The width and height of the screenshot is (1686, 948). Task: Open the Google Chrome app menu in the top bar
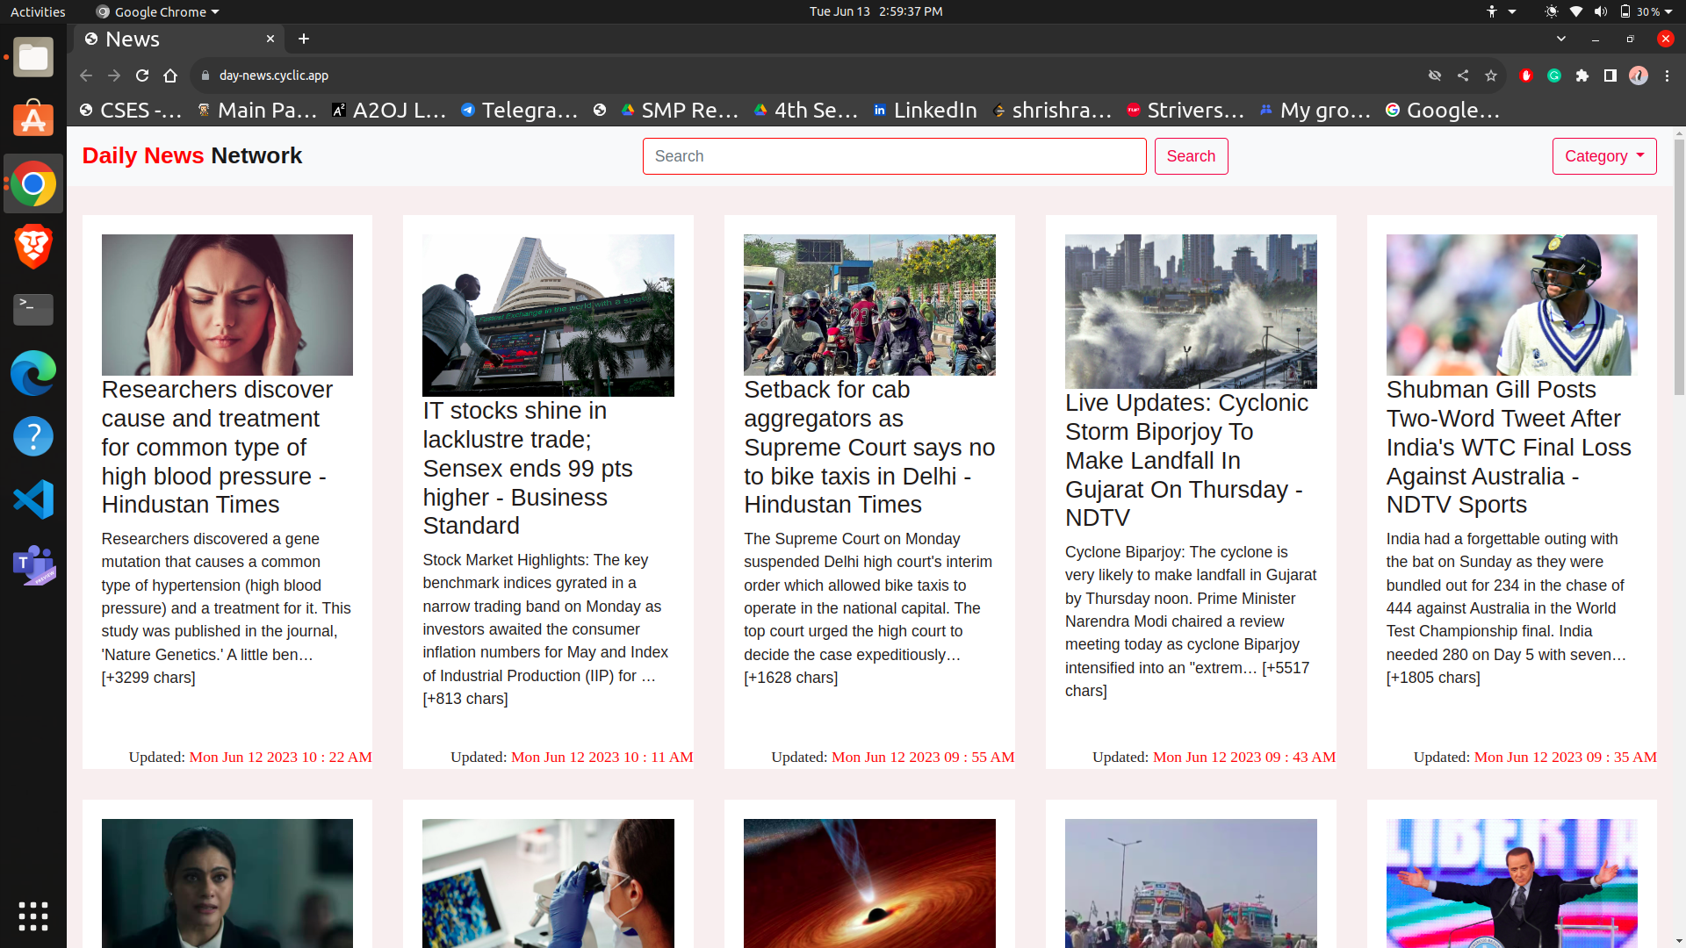tap(158, 11)
